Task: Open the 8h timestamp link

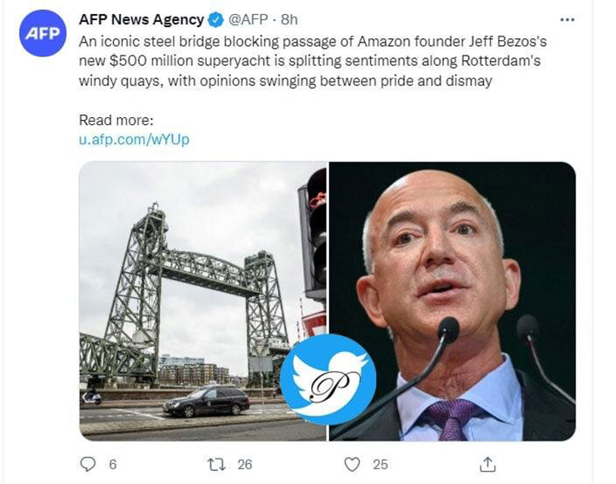Action: [x=289, y=19]
